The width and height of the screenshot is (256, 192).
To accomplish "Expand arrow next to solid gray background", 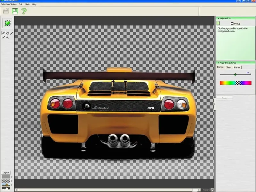I will 12,177.
